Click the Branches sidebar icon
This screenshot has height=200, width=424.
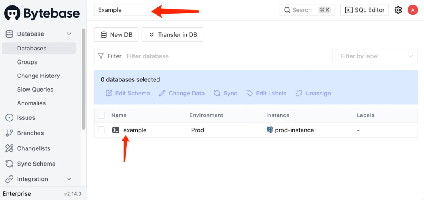(x=9, y=133)
